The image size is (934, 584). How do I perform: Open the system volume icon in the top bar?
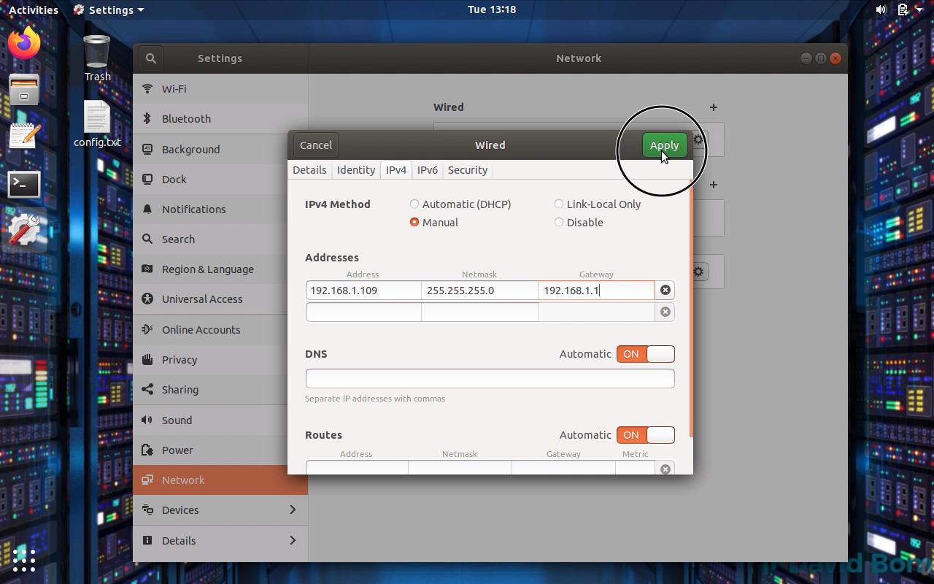pyautogui.click(x=881, y=9)
